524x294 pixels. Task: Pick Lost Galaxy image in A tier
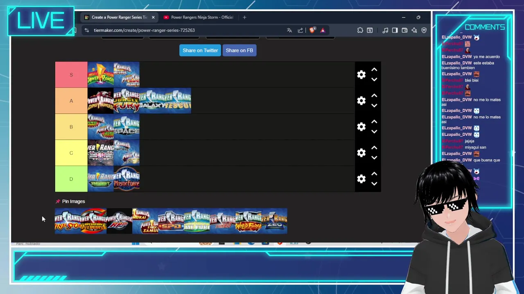point(152,101)
